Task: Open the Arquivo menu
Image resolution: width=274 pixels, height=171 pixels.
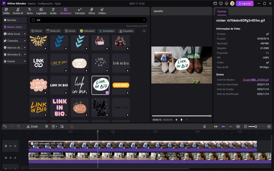Action: pos(32,3)
